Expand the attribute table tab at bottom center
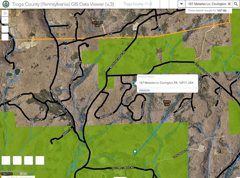The image size is (240, 178). pos(120,177)
